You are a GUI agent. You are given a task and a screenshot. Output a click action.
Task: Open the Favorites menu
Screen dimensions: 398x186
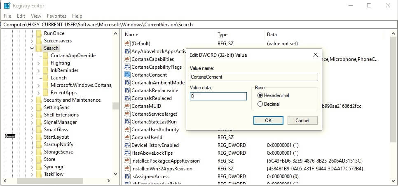click(x=56, y=16)
